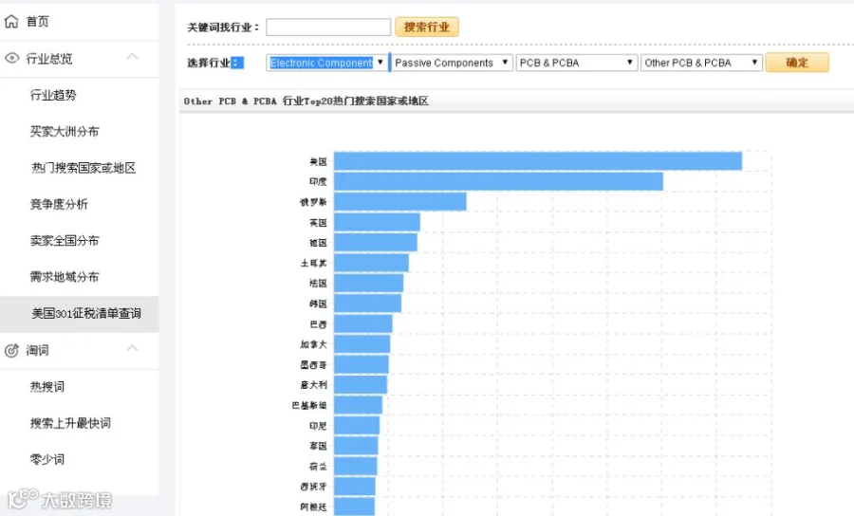Click the chart title Other PCB & PCBA 行业Top20
The image size is (854, 516).
tap(306, 101)
